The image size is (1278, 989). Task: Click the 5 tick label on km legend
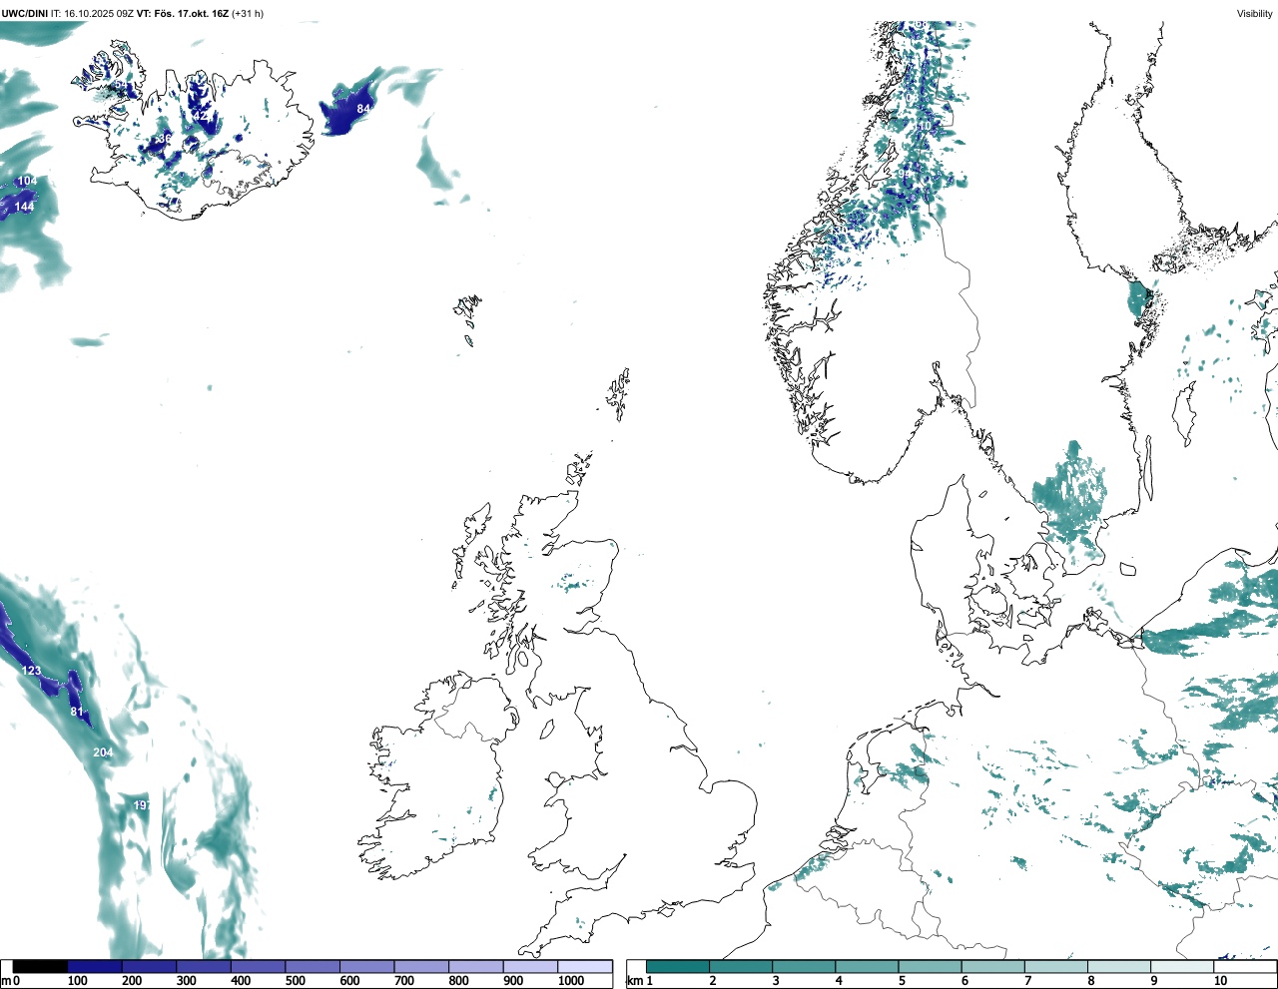click(x=902, y=981)
